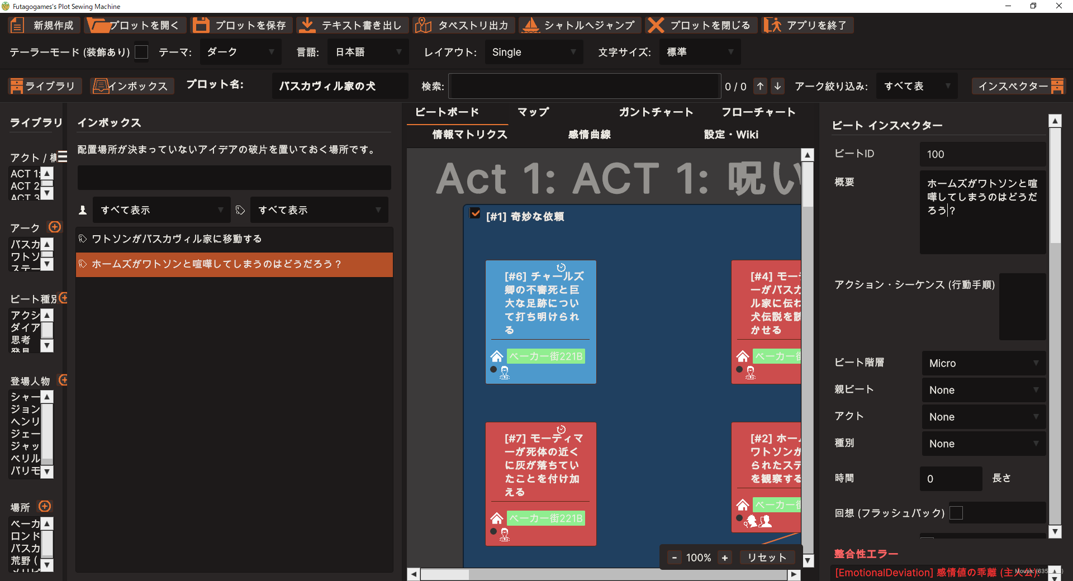This screenshot has height=581, width=1073.
Task: Open the inbox tag filter dropdown すべて表示
Action: click(319, 210)
